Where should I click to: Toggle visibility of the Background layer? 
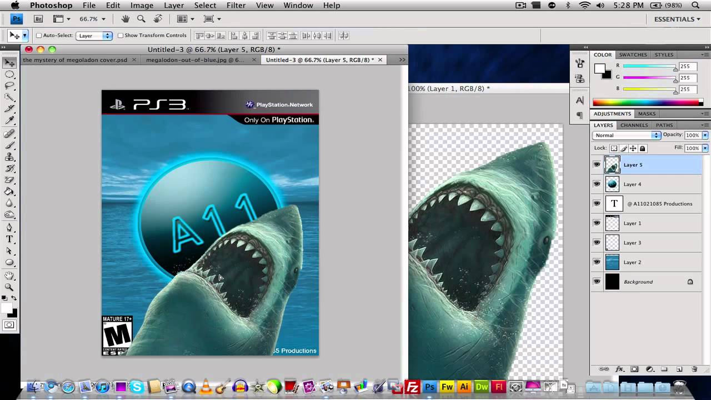coord(597,282)
